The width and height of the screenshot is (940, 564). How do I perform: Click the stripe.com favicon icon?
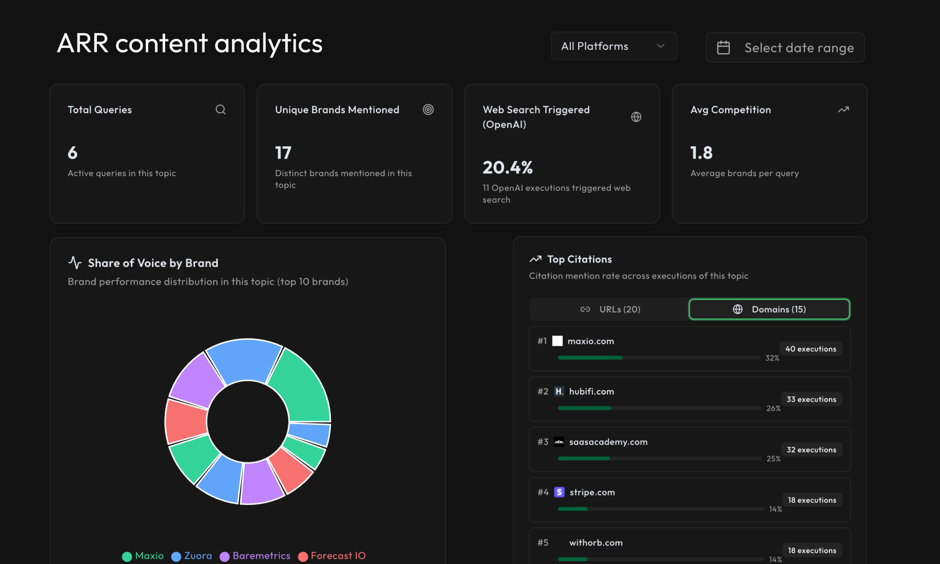(559, 492)
